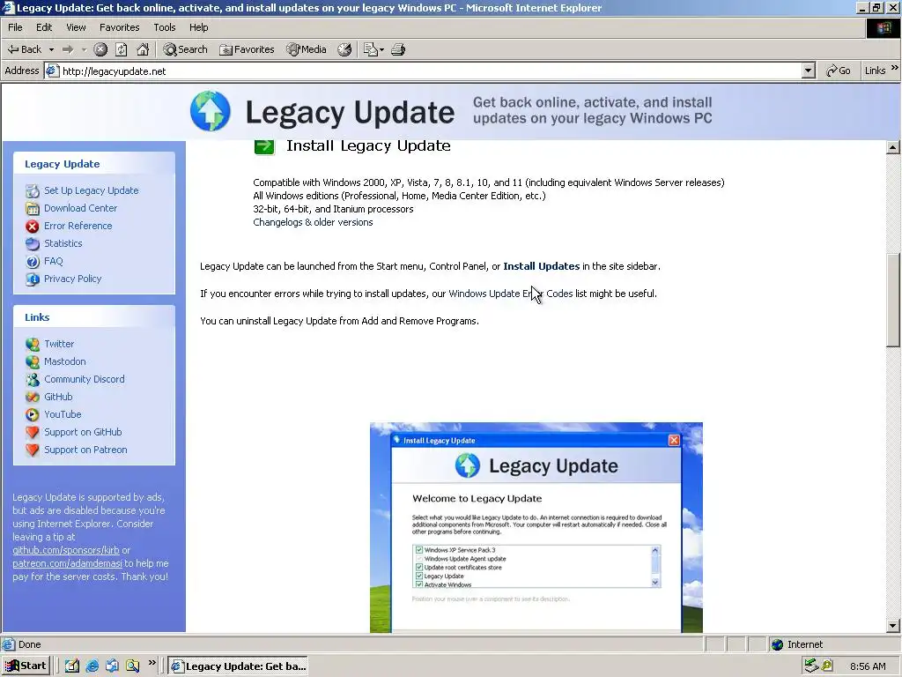Click the Forward arrow button
This screenshot has width=902, height=677.
click(68, 49)
